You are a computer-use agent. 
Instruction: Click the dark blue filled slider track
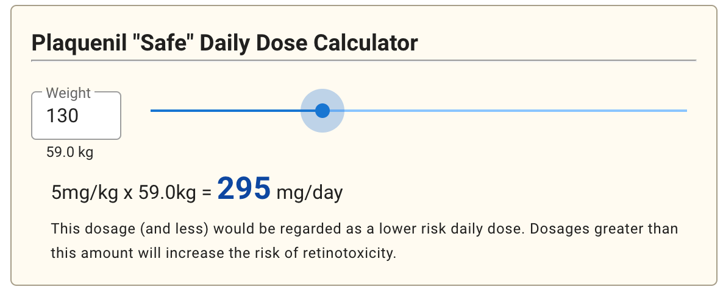click(232, 111)
